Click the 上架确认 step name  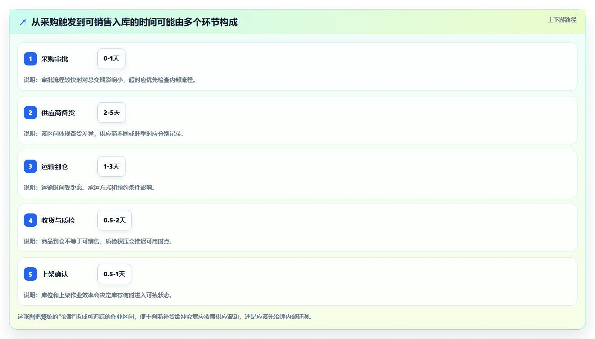click(x=55, y=274)
